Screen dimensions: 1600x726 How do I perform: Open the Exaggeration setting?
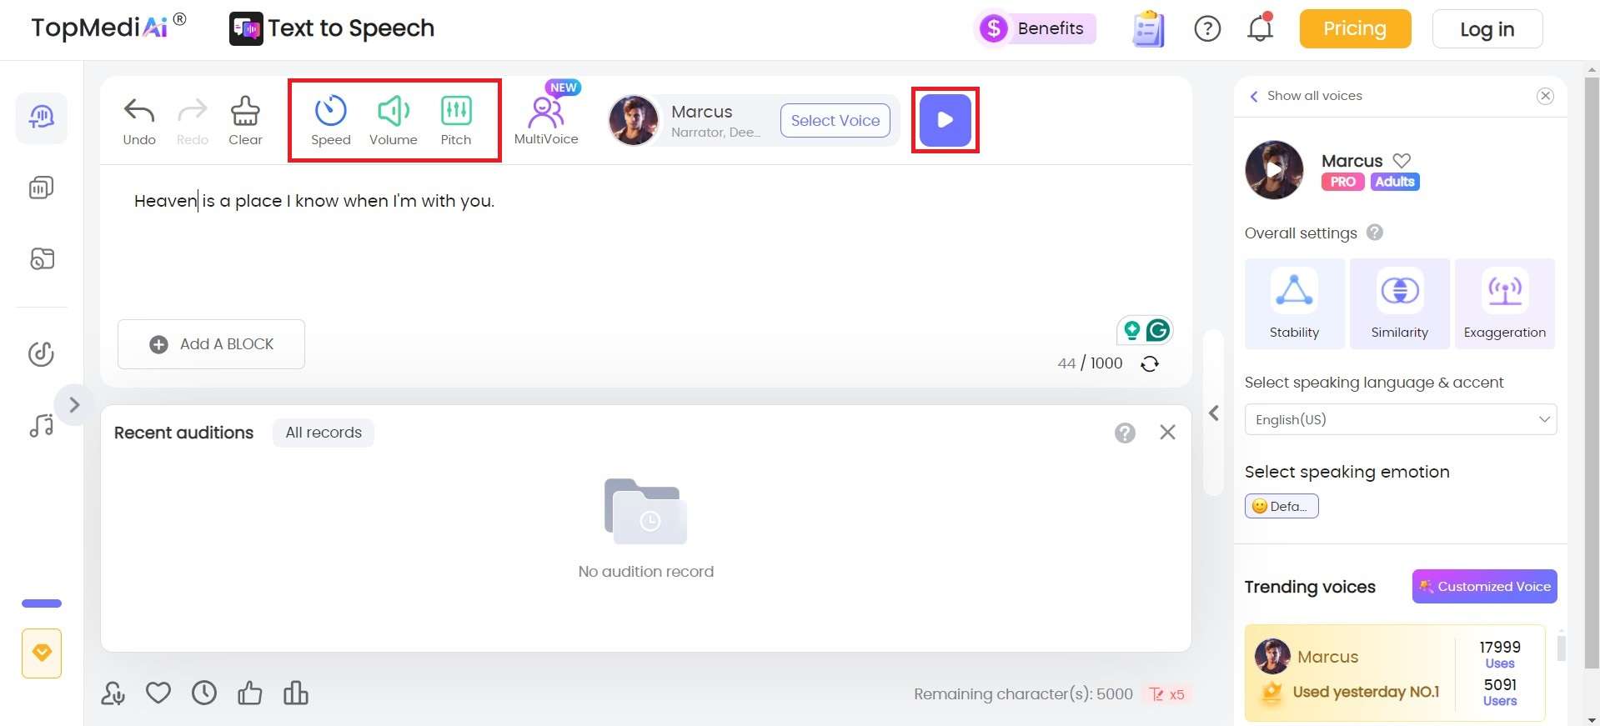click(1505, 303)
